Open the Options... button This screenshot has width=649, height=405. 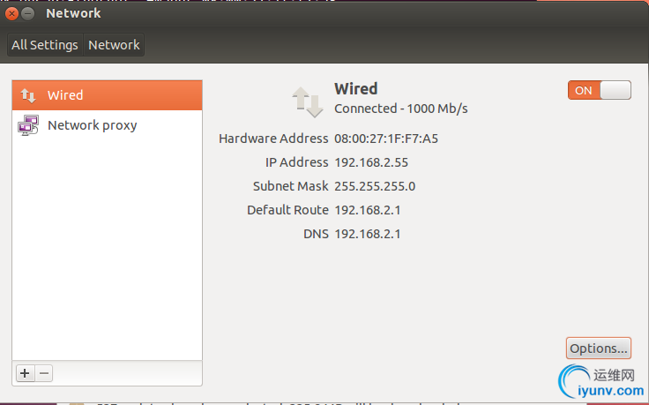pyautogui.click(x=599, y=349)
